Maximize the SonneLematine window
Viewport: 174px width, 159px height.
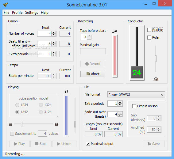tap(154, 4)
